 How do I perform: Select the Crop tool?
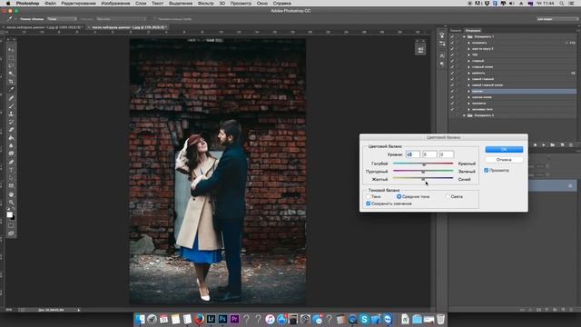tap(11, 82)
